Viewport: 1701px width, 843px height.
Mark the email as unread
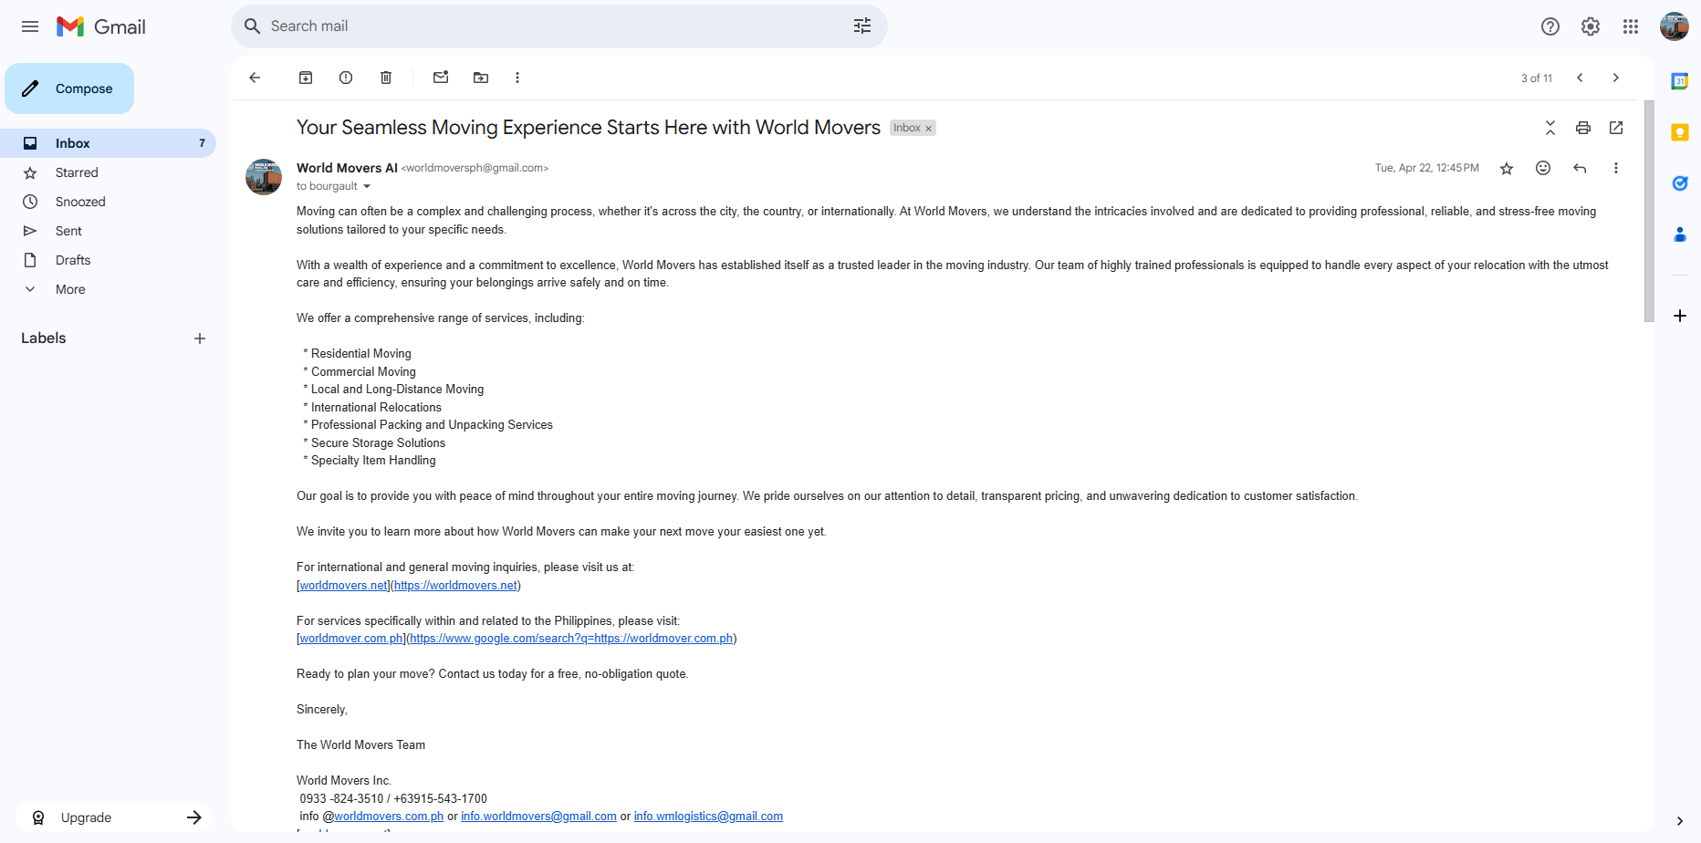[x=441, y=78]
